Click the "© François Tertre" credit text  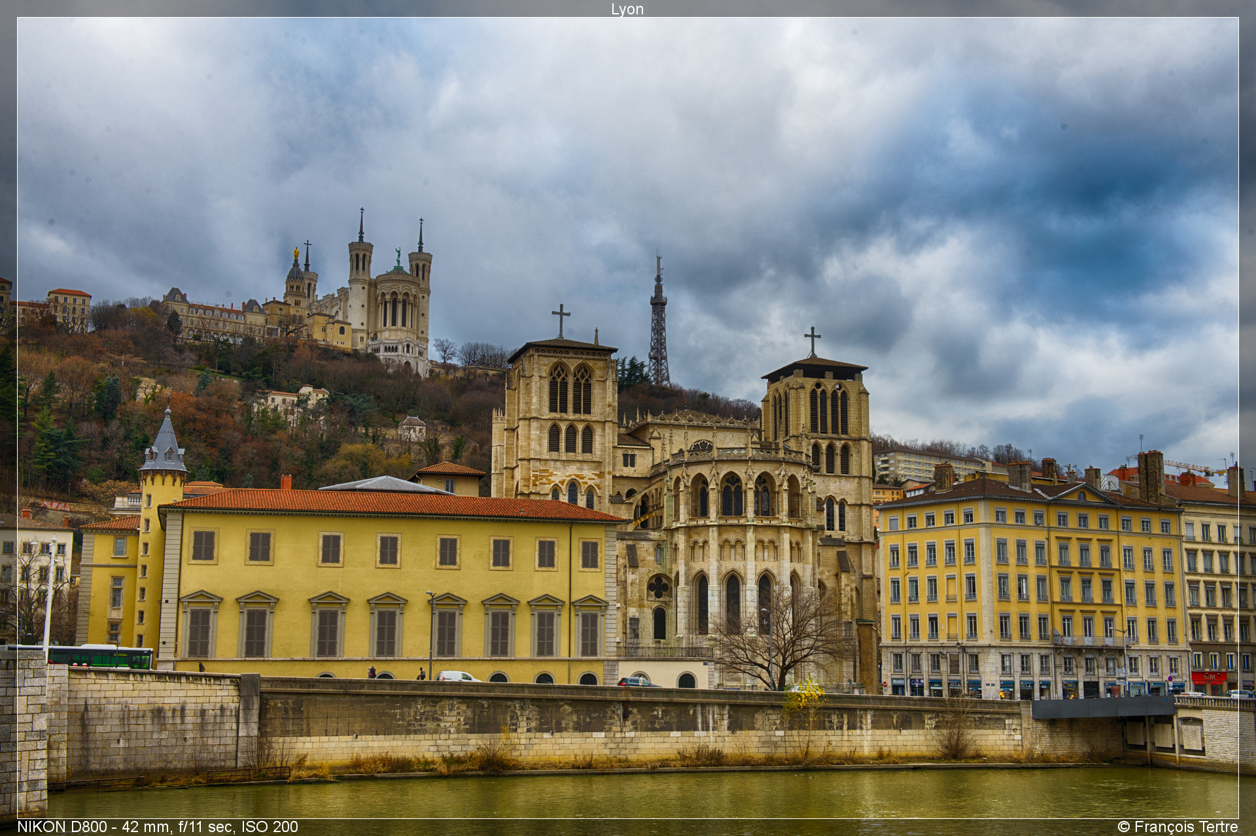(1177, 827)
